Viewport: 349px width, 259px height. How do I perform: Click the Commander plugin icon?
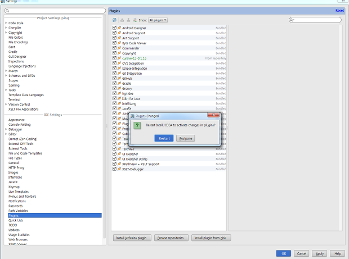pos(119,48)
